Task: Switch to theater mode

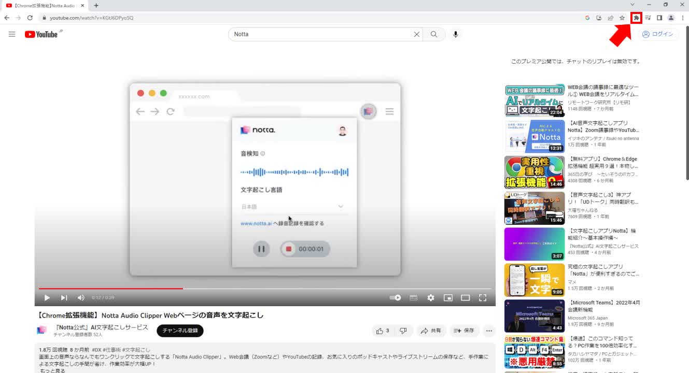Action: tap(466, 297)
